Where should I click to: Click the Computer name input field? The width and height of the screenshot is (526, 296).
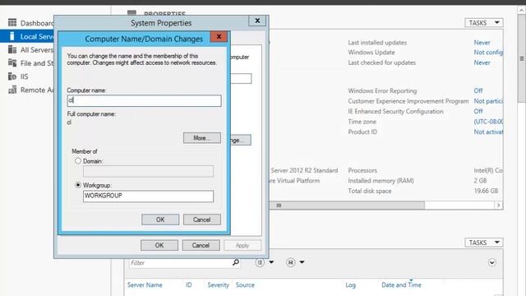(x=145, y=100)
